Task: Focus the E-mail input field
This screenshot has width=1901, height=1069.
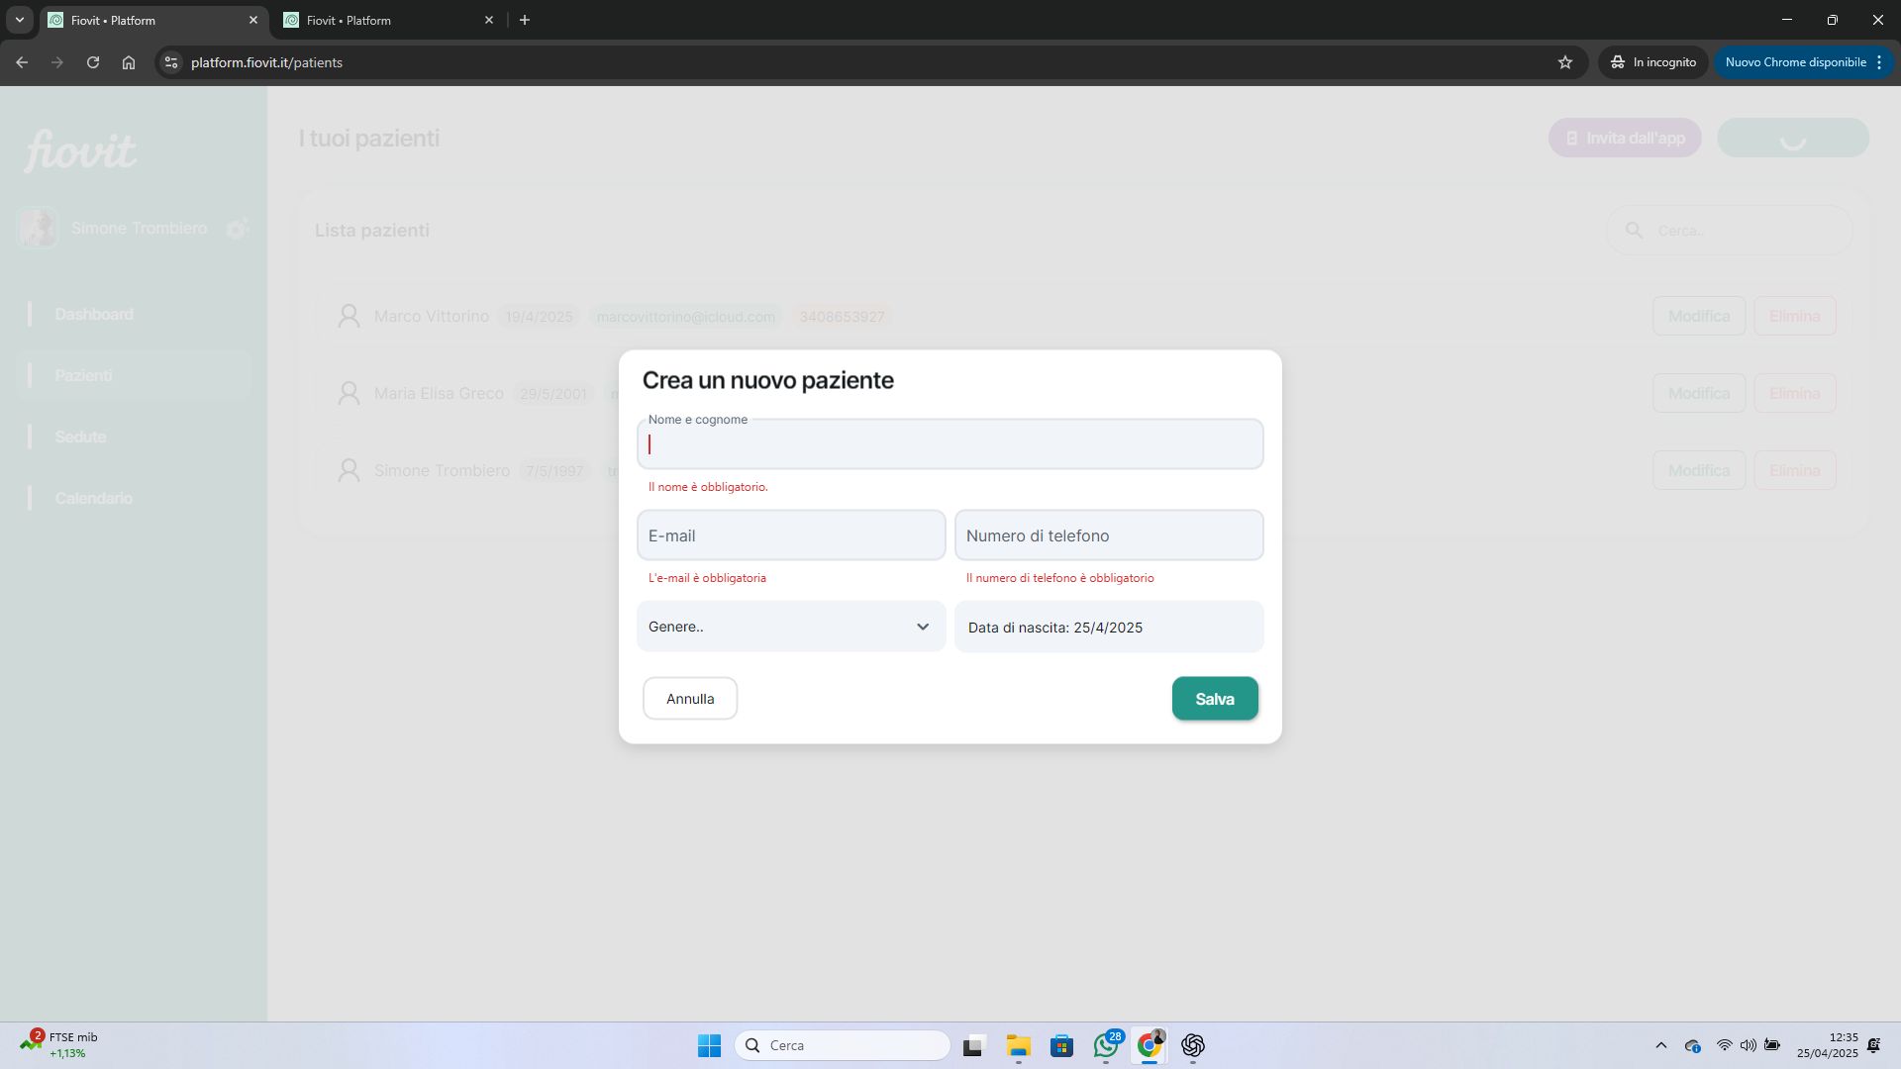Action: click(790, 535)
